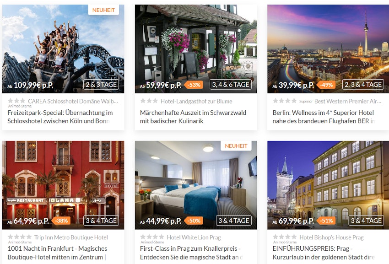Select the 3, 4 & 6 TAGE duration label
The height and width of the screenshot is (264, 389).
pos(231,85)
